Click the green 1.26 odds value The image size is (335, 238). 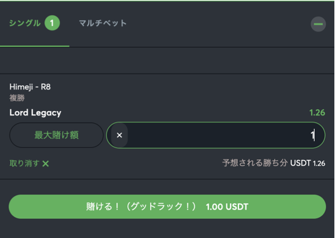317,112
